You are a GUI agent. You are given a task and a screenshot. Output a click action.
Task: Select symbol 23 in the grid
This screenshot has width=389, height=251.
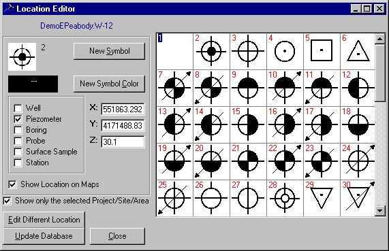point(322,161)
